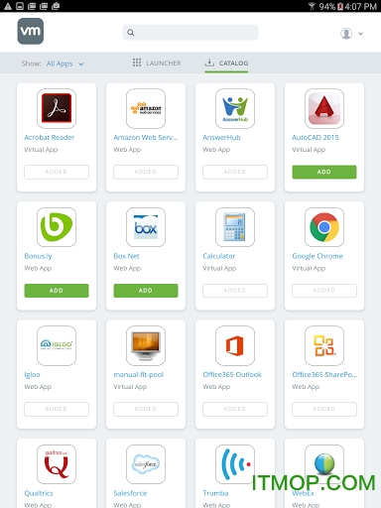The height and width of the screenshot is (508, 381).
Task: Tap the Wi-Fi signal status icon
Action: coord(312,6)
